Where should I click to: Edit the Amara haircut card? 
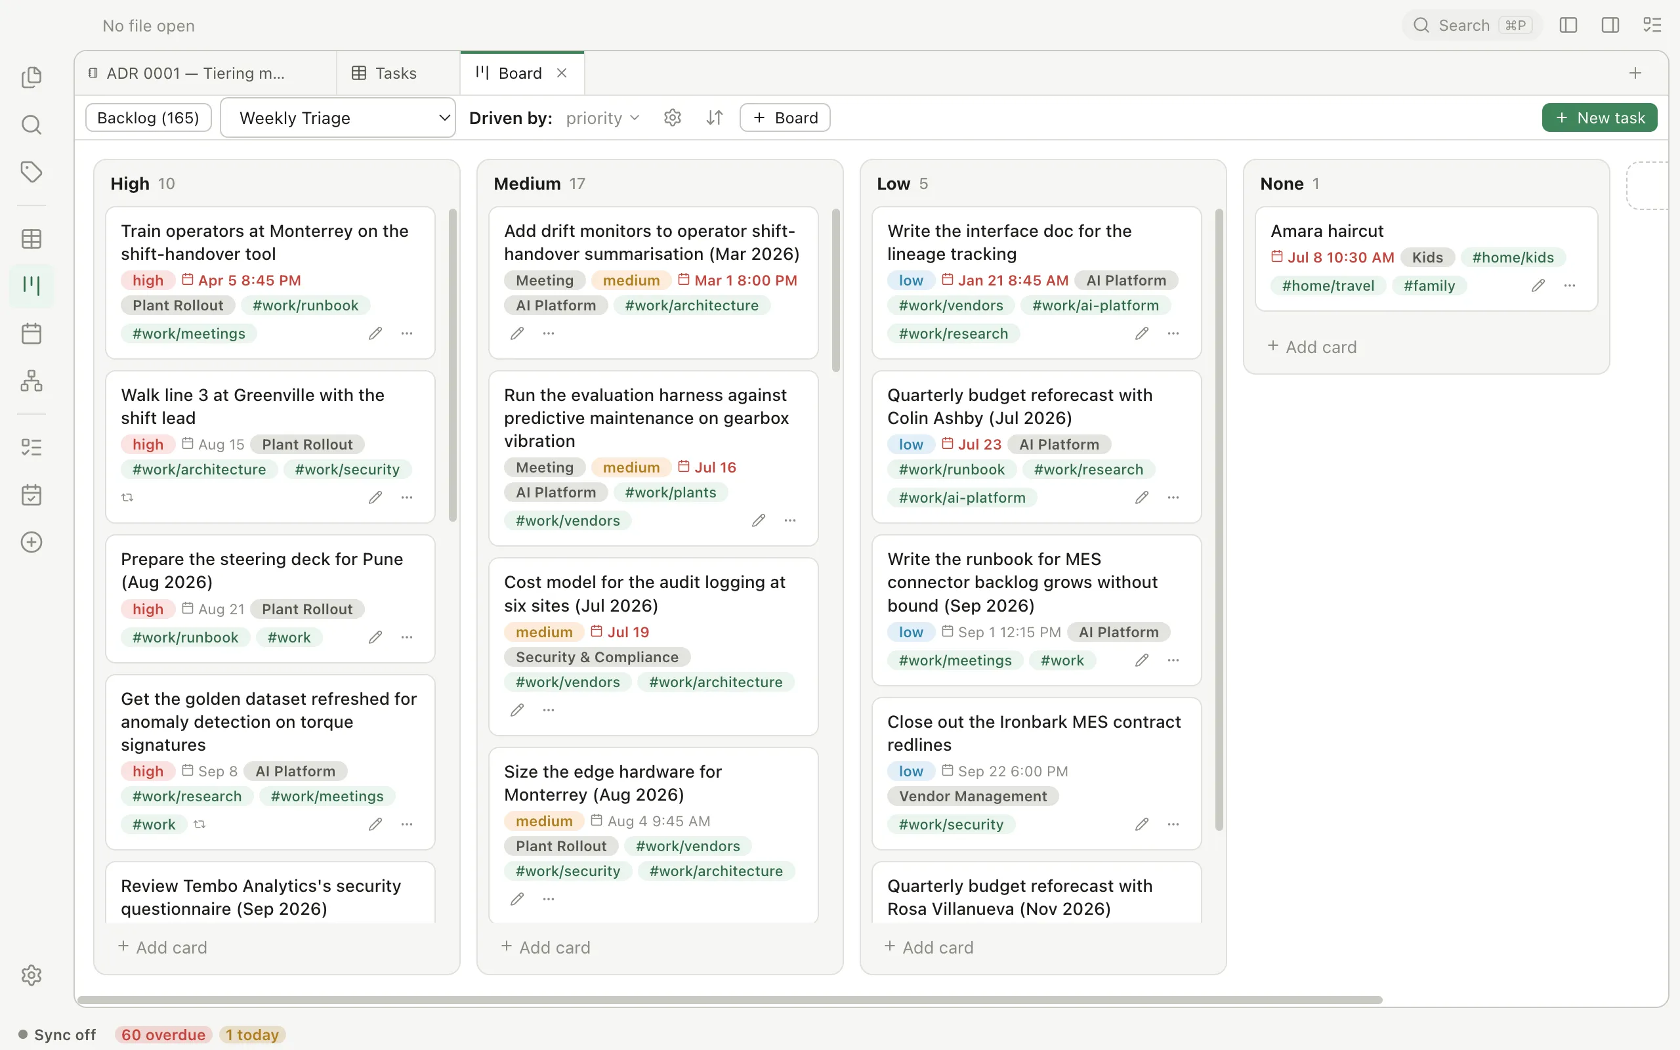point(1538,285)
